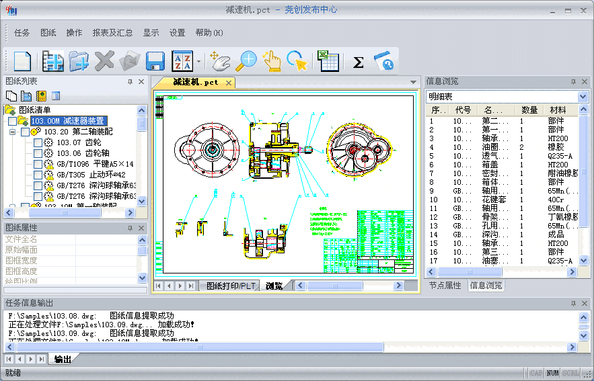Select the pan hand tool

click(x=221, y=61)
